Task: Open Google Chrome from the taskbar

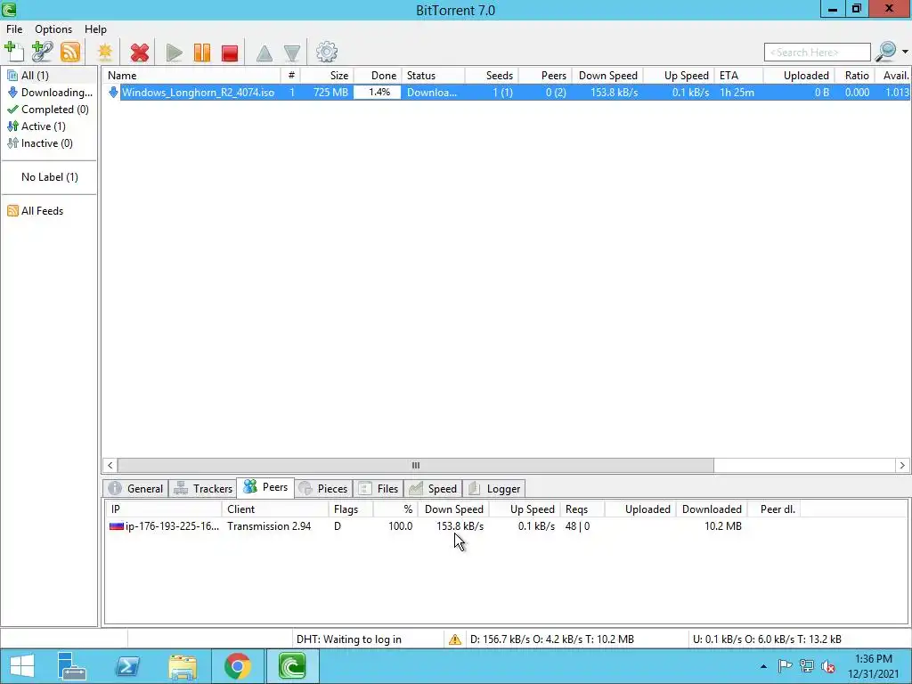Action: [x=237, y=666]
